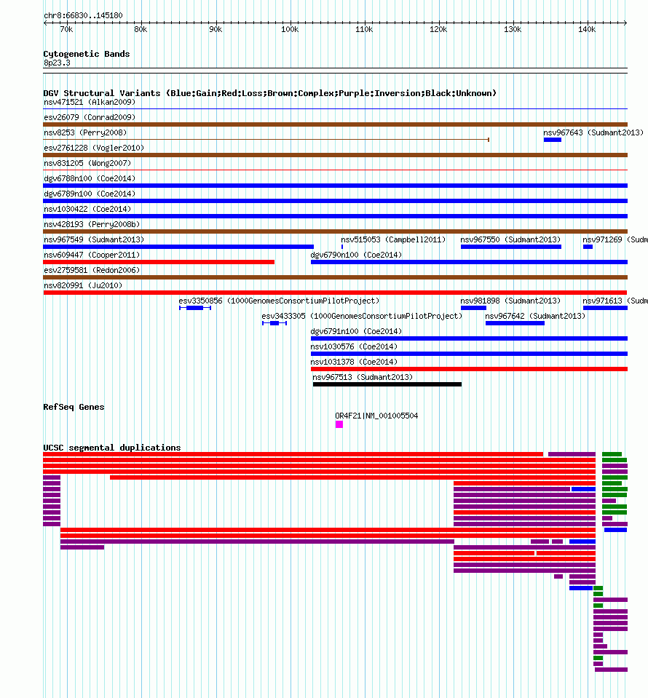Viewport: 648px width, 698px height.
Task: Click dgv6790n100 (Coe2014) label
Action: pos(356,255)
